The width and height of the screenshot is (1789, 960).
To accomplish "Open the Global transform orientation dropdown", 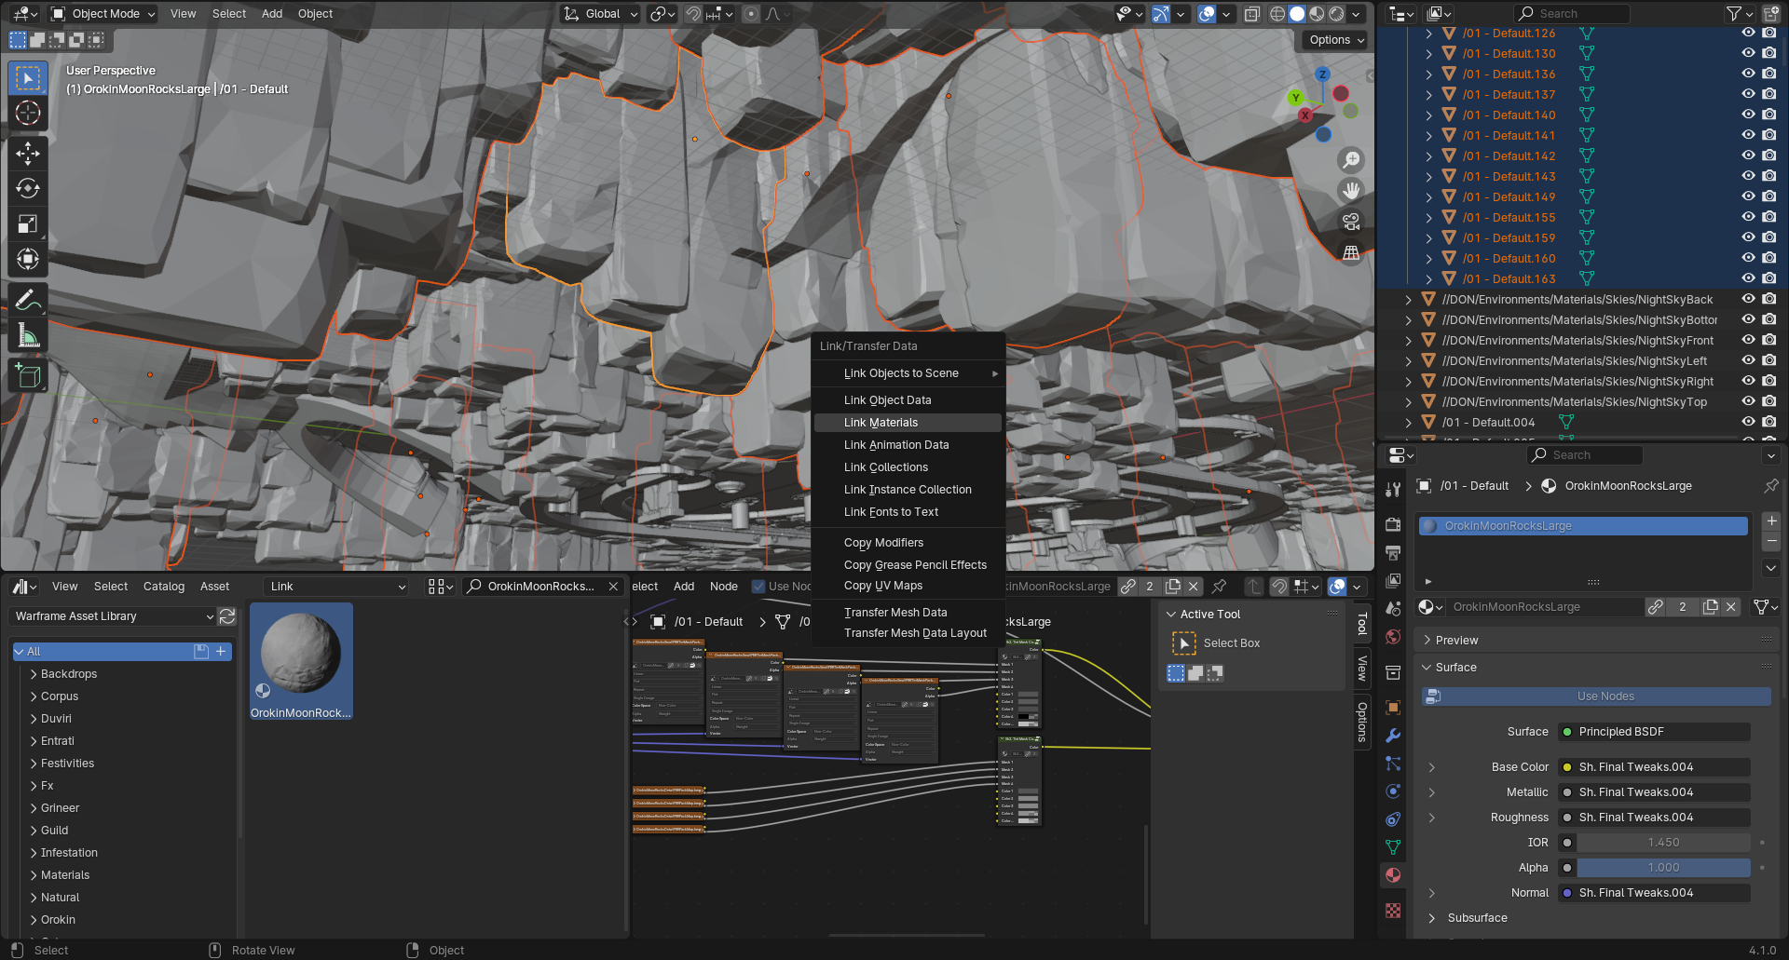I will (600, 14).
